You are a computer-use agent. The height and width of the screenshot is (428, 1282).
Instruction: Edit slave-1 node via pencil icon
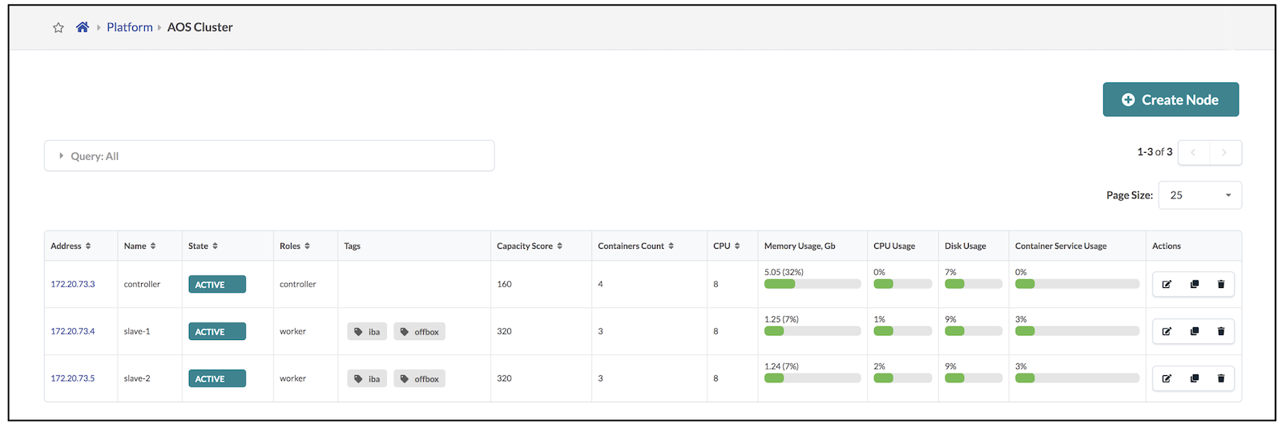click(1167, 331)
